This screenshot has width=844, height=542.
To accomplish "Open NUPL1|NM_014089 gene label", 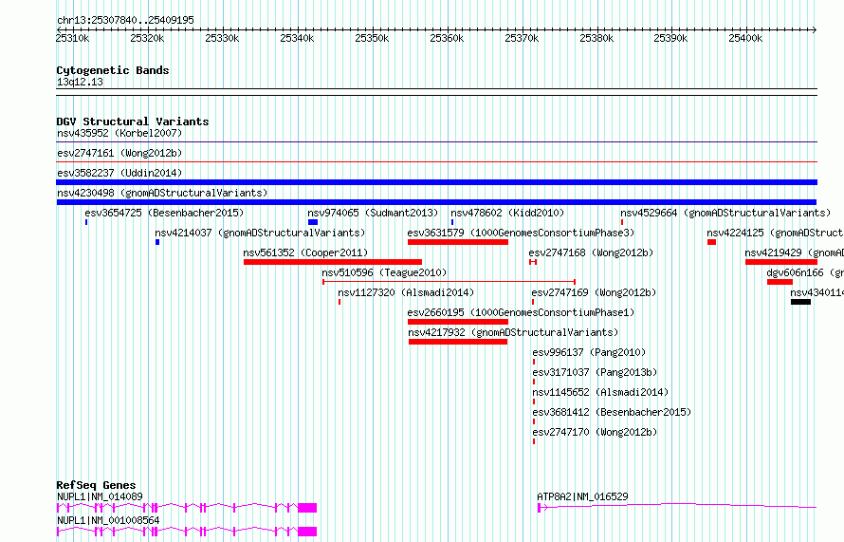I will (100, 496).
